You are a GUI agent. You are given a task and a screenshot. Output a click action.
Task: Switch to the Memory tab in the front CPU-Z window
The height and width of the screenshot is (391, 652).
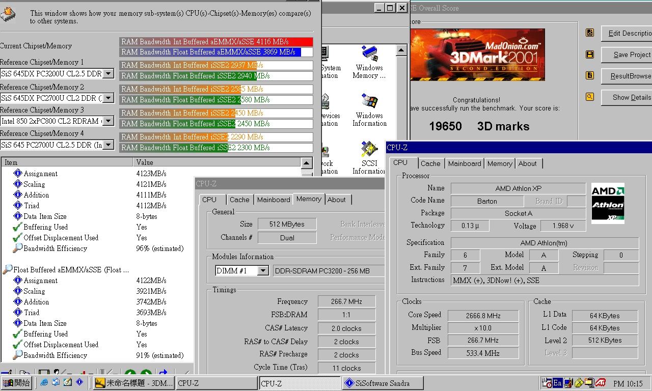(500, 163)
